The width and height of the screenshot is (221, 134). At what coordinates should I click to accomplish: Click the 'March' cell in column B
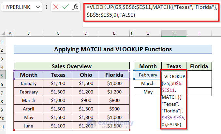tap(29, 100)
